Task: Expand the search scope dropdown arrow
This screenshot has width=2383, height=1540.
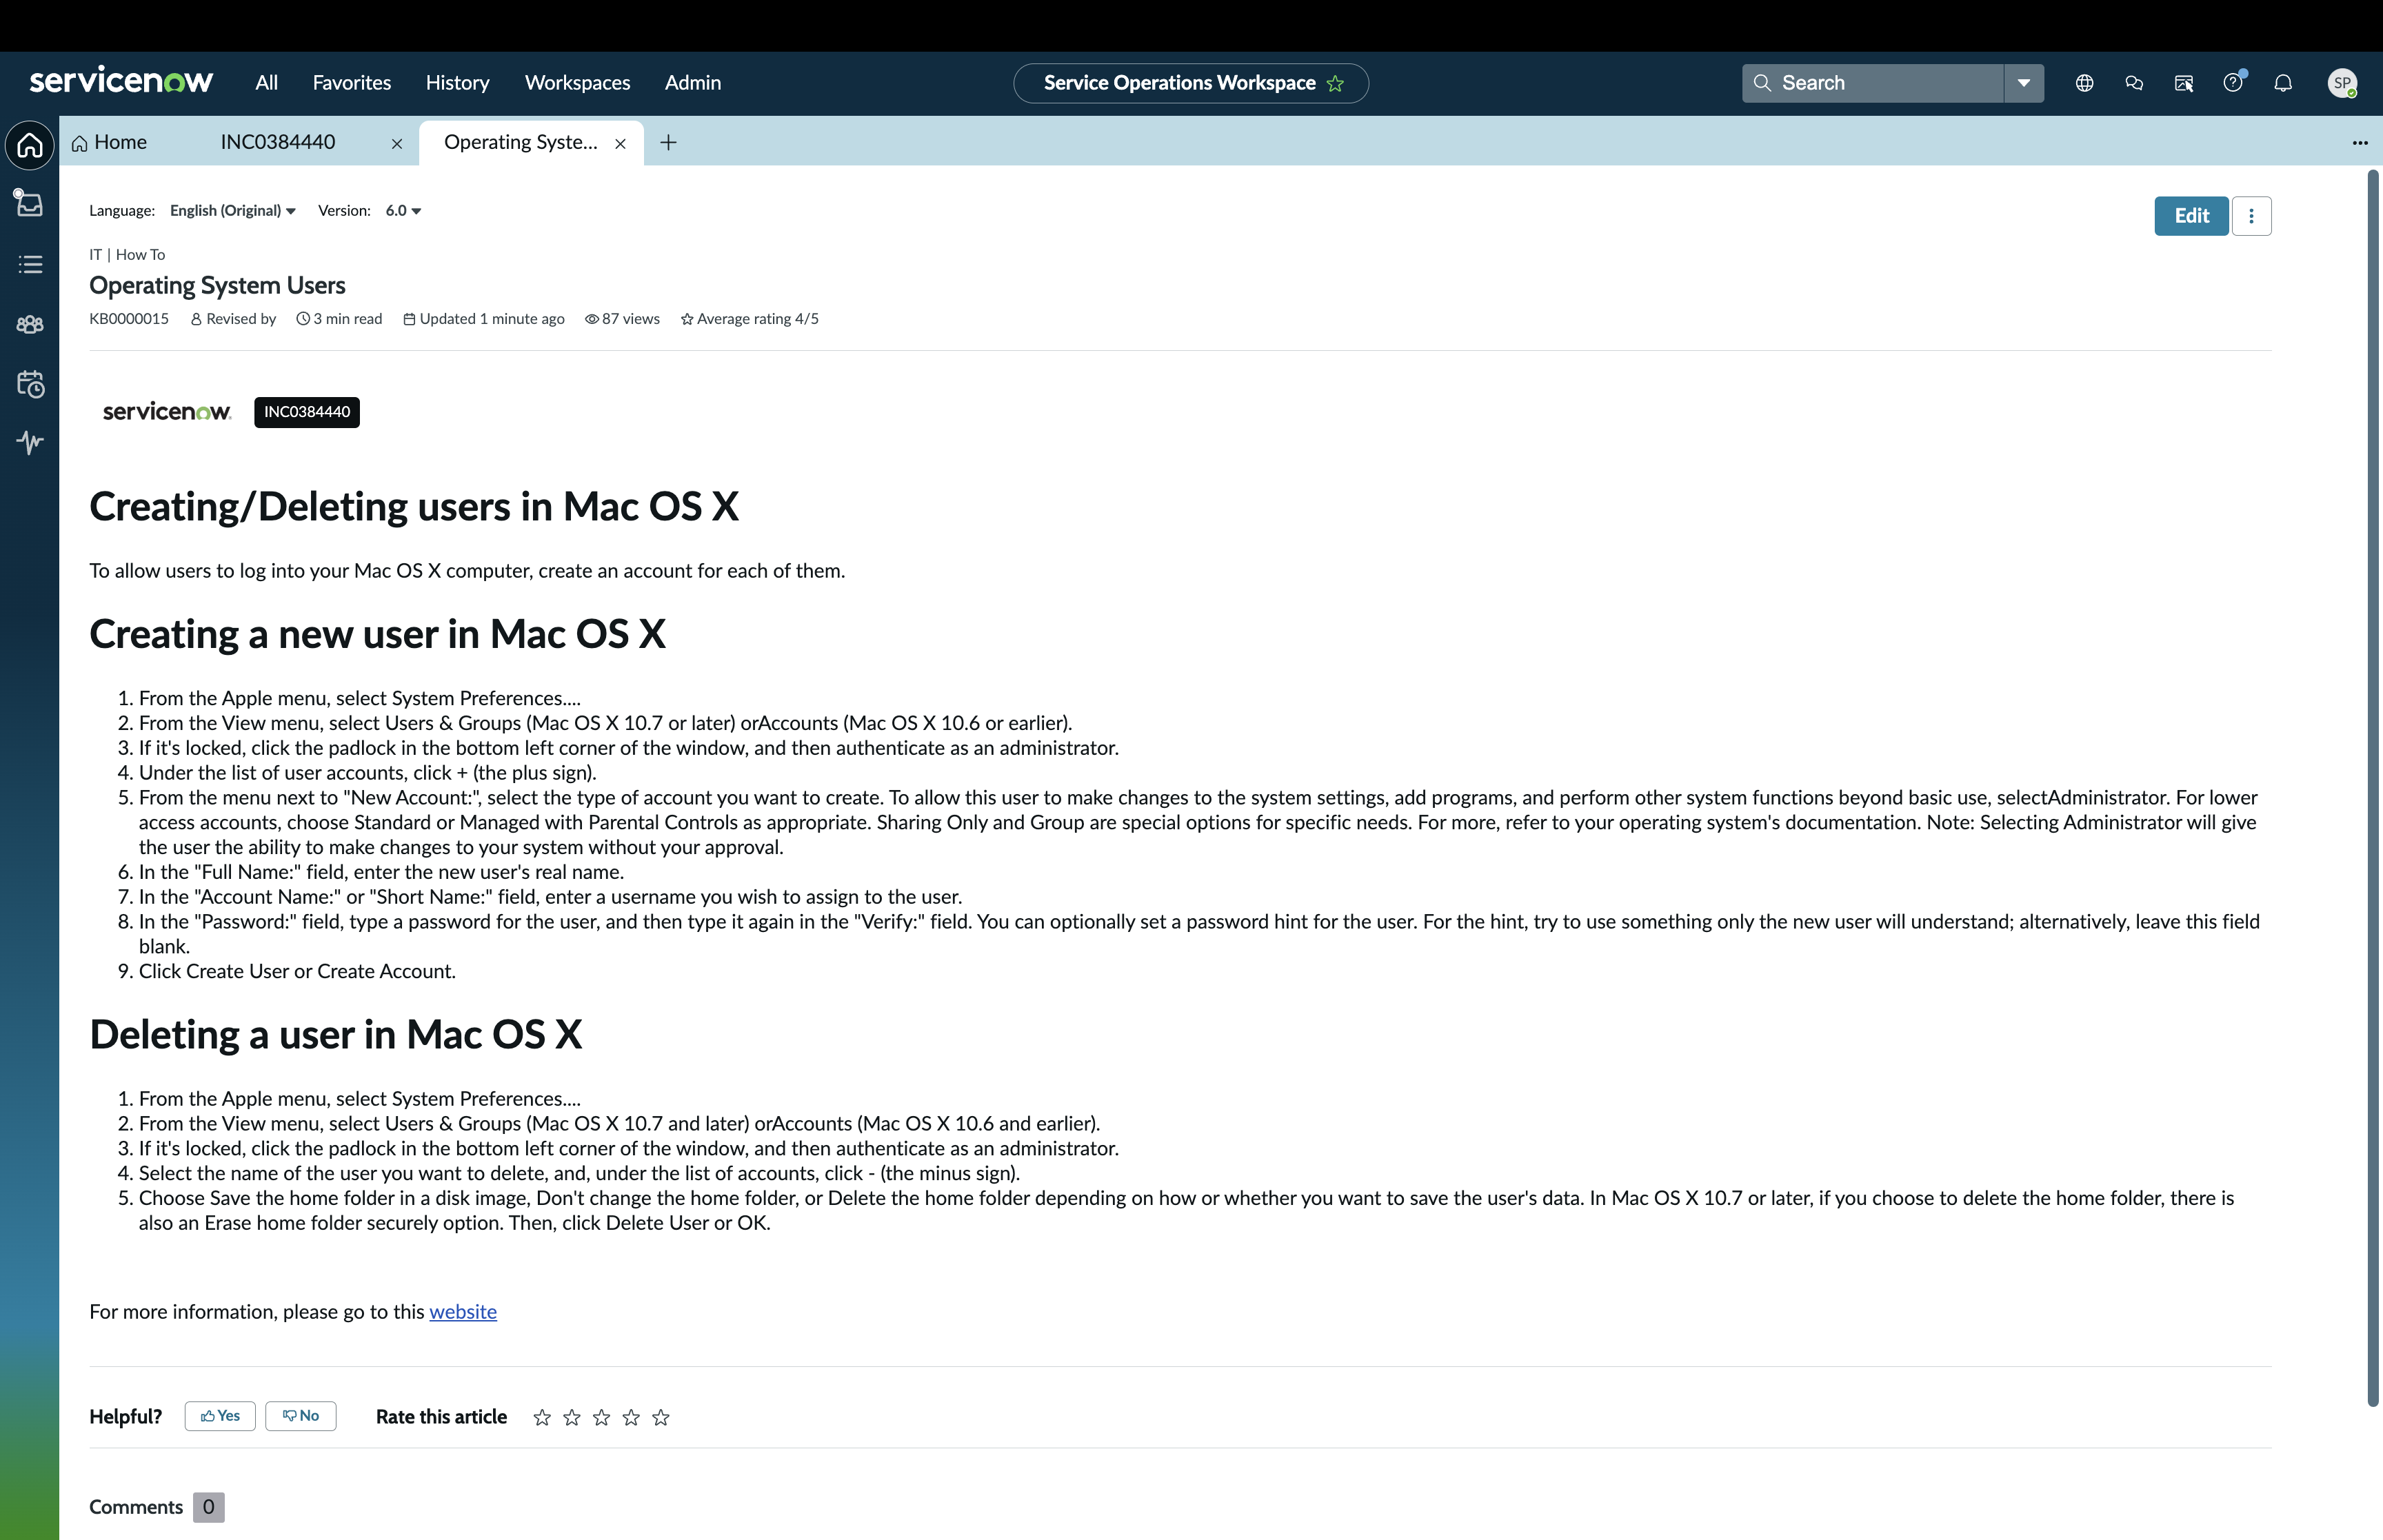Action: coord(2024,83)
